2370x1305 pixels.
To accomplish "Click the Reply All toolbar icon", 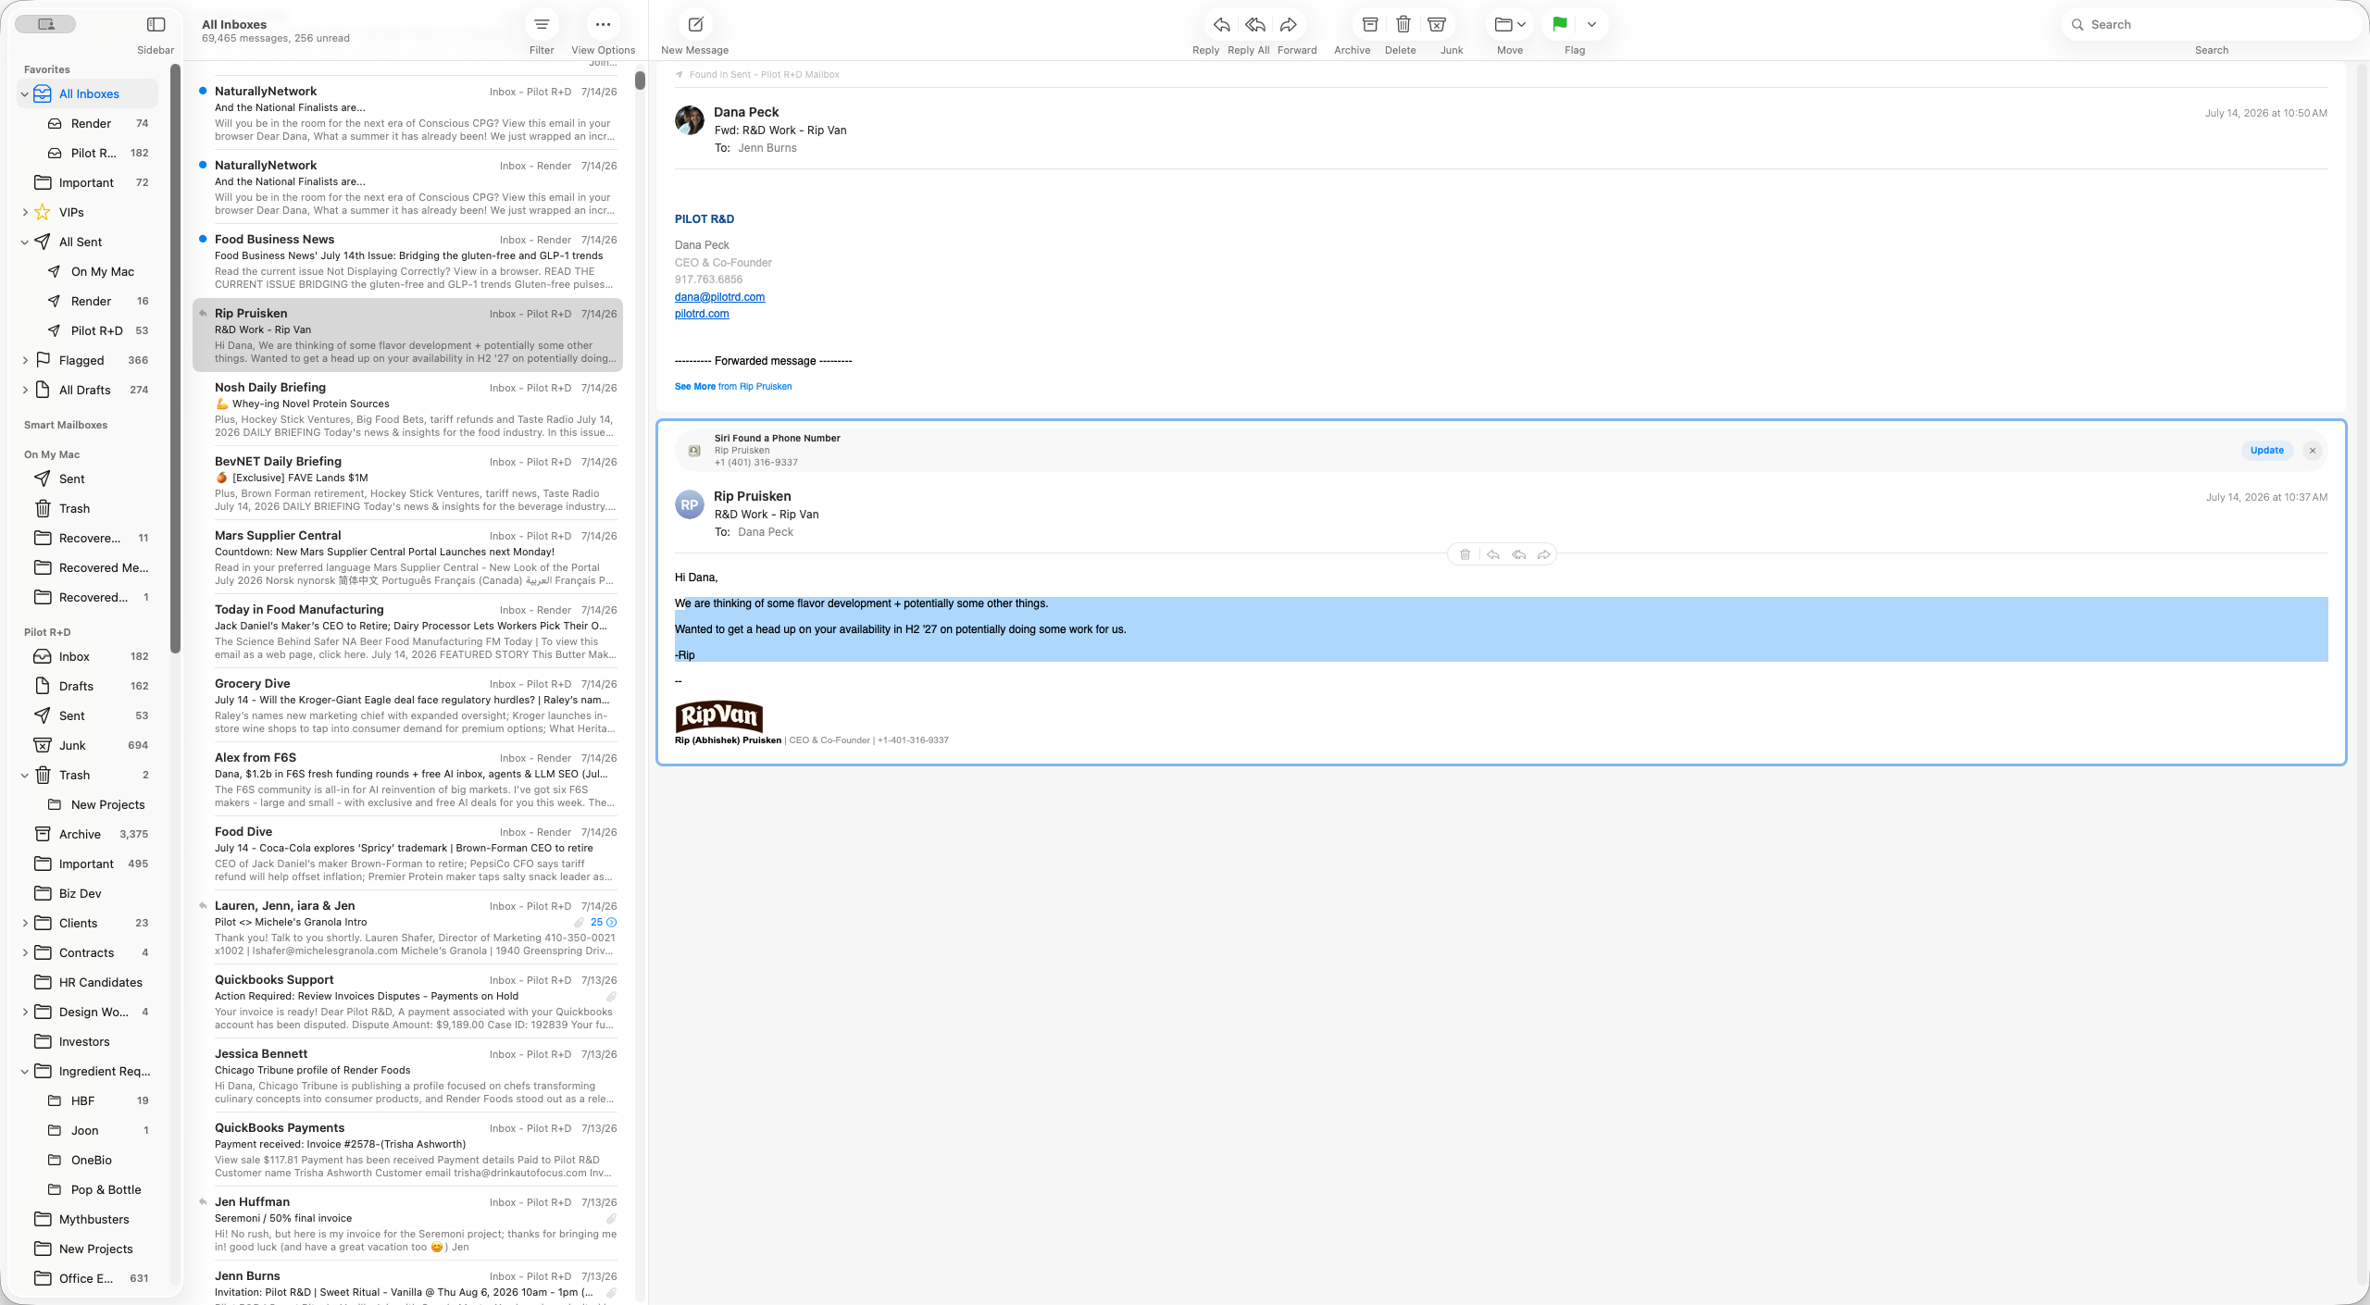I will (x=1254, y=25).
